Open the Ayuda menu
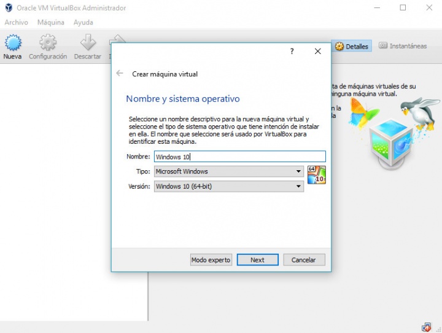The height and width of the screenshot is (333, 442). pos(83,22)
